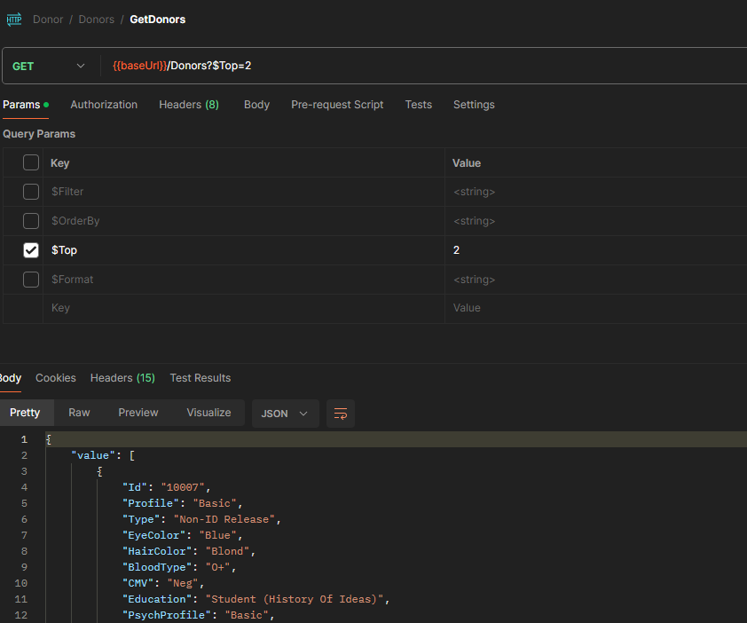Open the JSON format dropdown
Screen dimensions: 747x623
285,414
